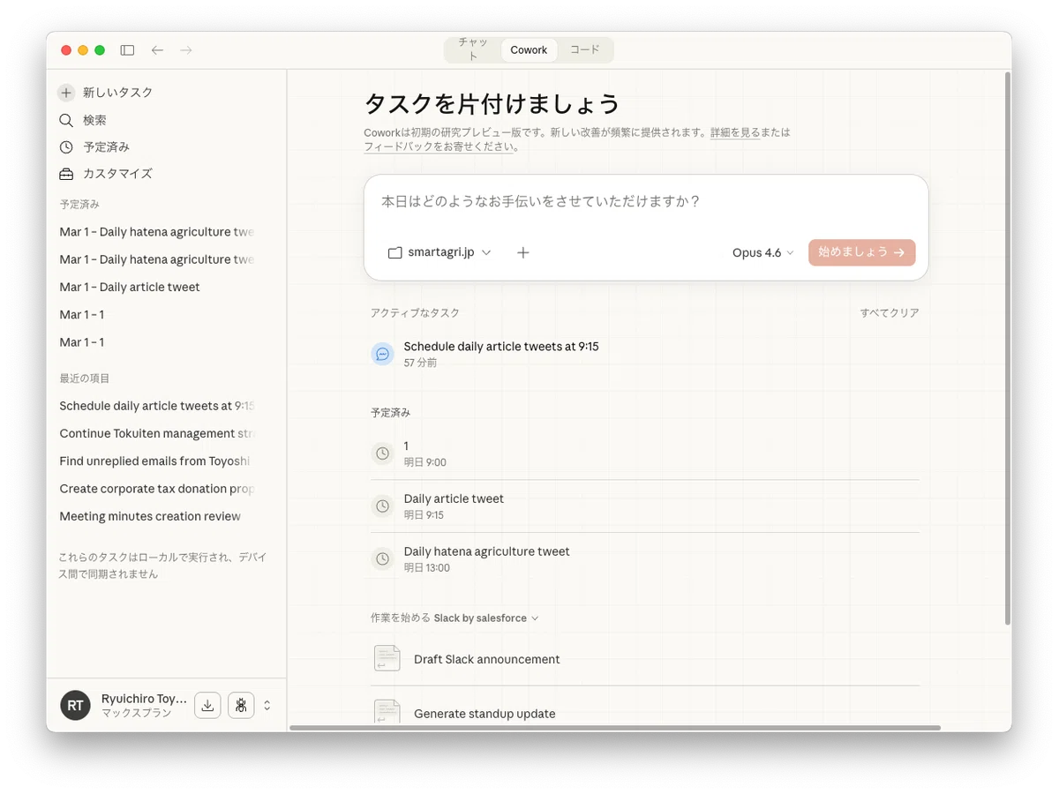Click the horizontal scrollbar at the bottom
Image resolution: width=1059 pixels, height=794 pixels.
pyautogui.click(x=615, y=728)
